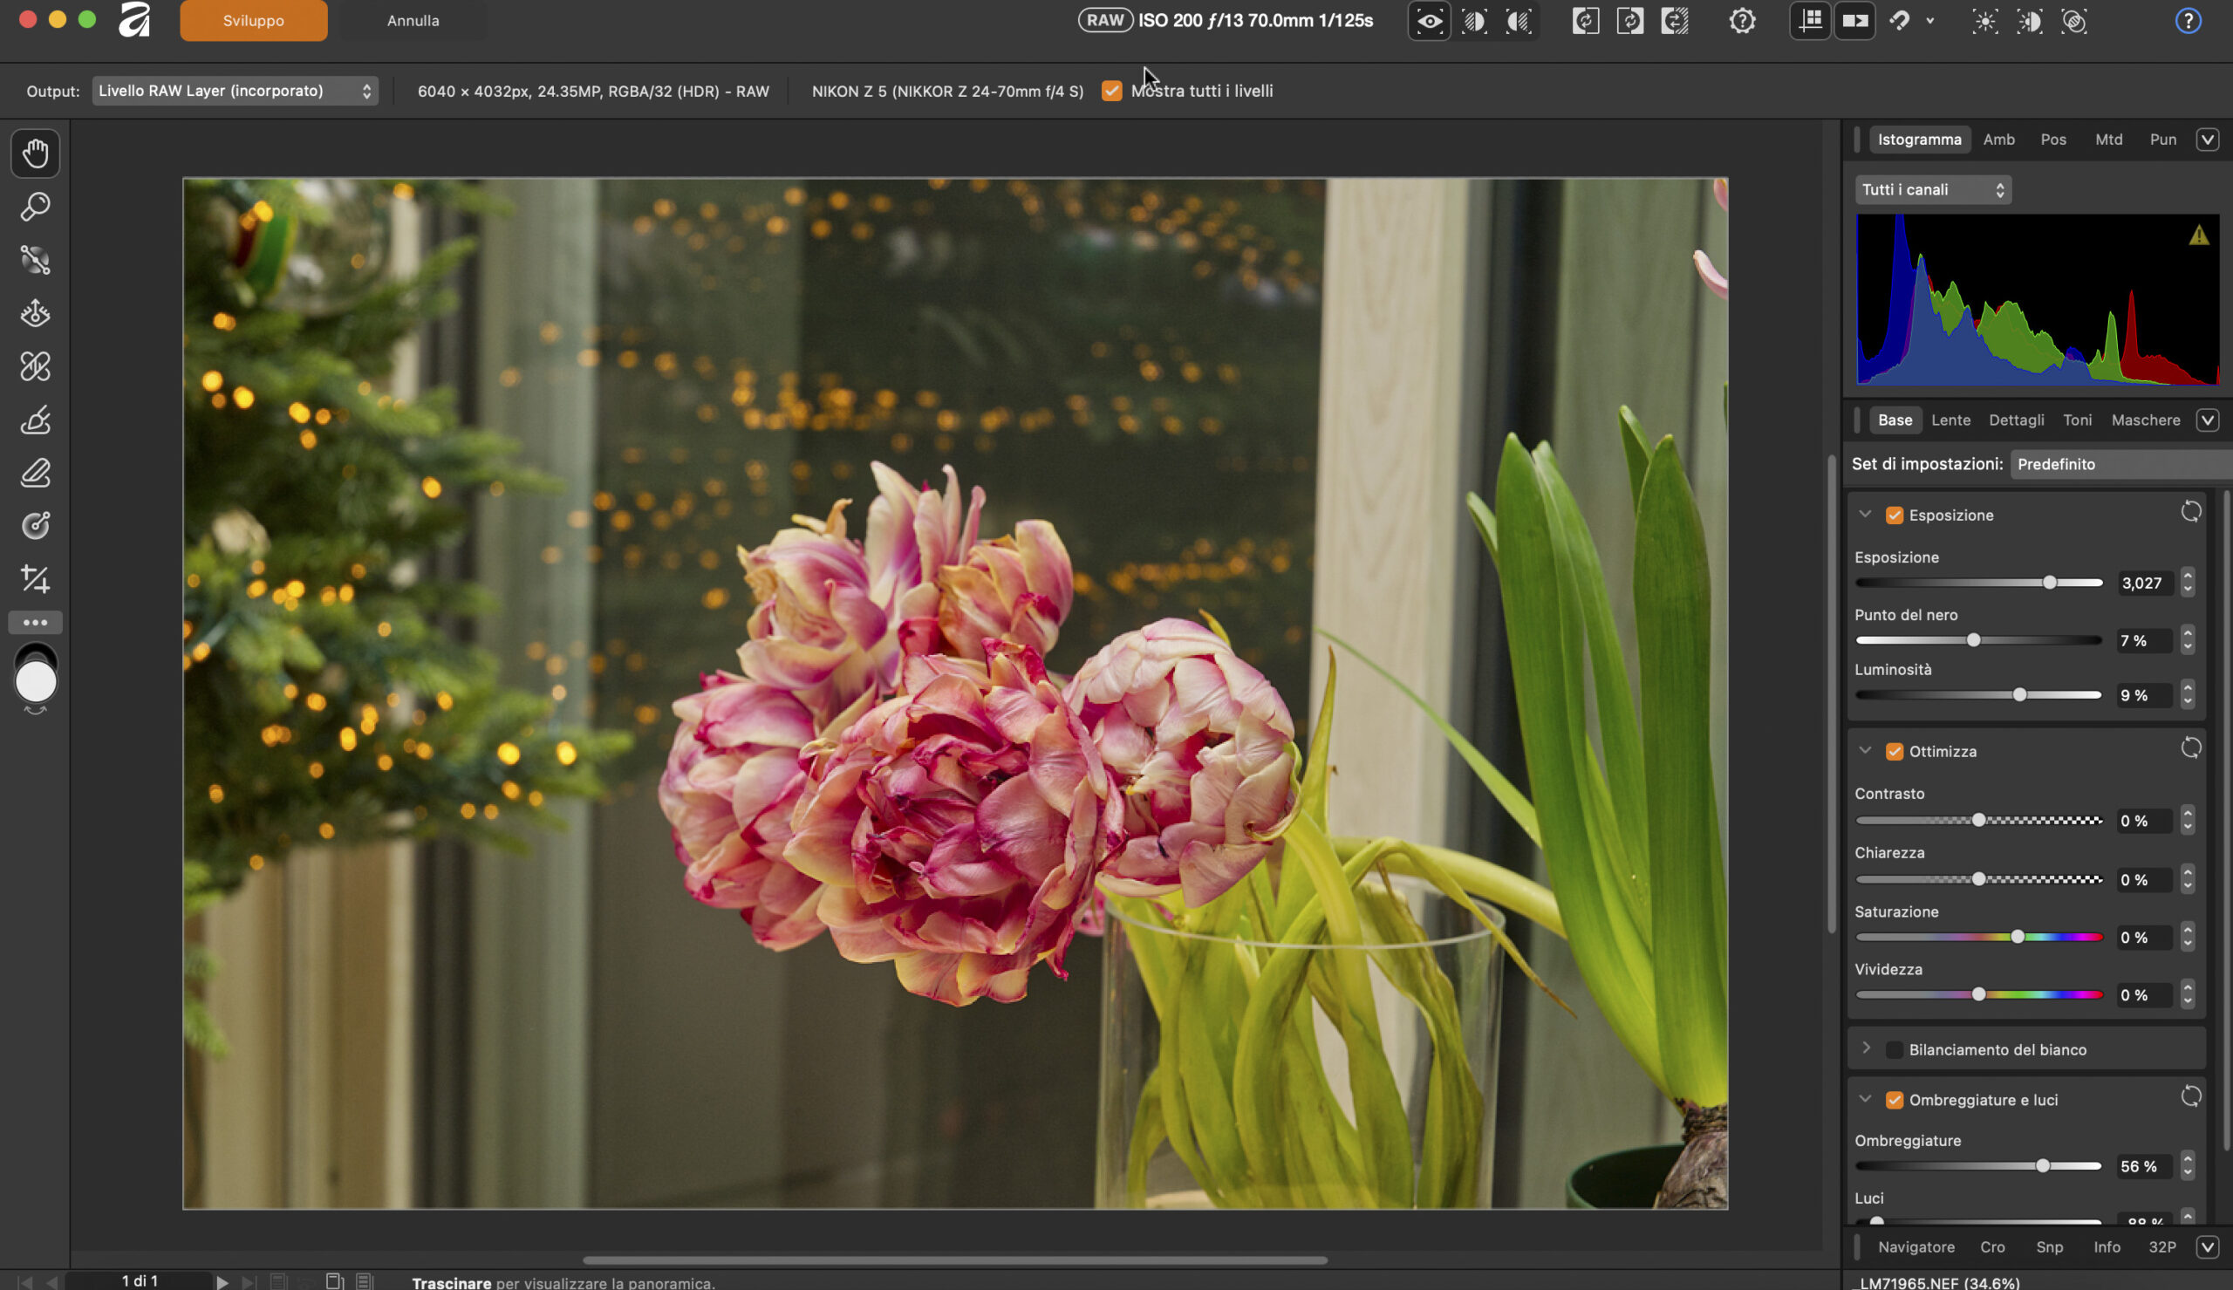Open the Toni tab

coord(2077,420)
